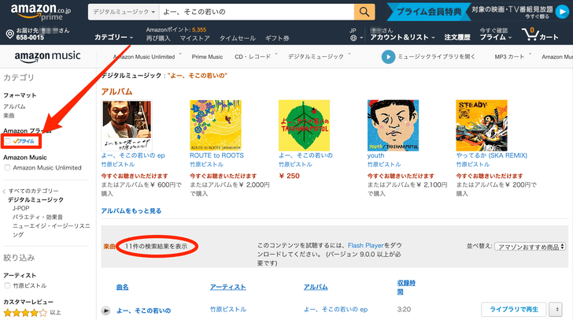Viewport: 573px width, 320px height.
Task: Open the Amazon.co.jp prime logo
Action: point(41,12)
